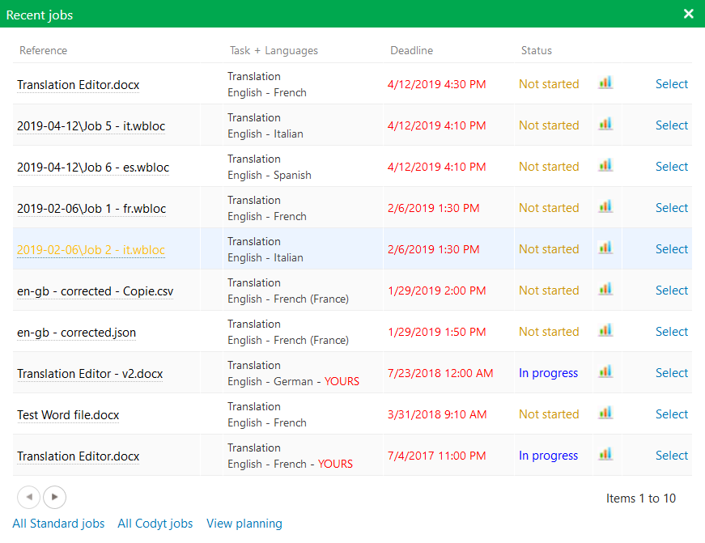The image size is (705, 543).
Task: Open All Standard jobs link
Action: (x=58, y=524)
